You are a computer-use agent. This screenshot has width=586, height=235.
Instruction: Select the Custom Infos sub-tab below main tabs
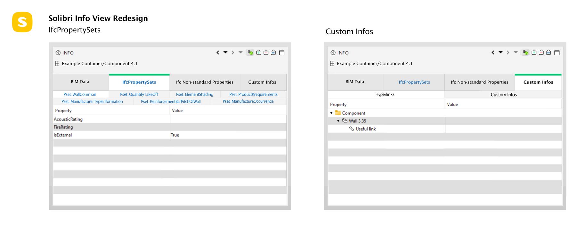point(503,95)
